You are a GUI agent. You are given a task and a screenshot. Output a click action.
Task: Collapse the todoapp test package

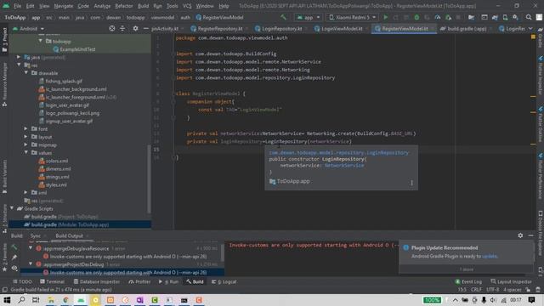point(41,41)
